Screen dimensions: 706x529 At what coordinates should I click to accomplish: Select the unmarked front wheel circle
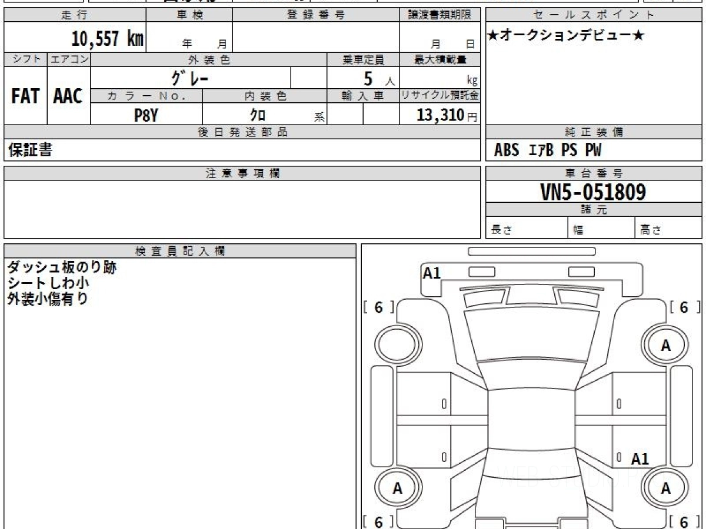click(398, 346)
